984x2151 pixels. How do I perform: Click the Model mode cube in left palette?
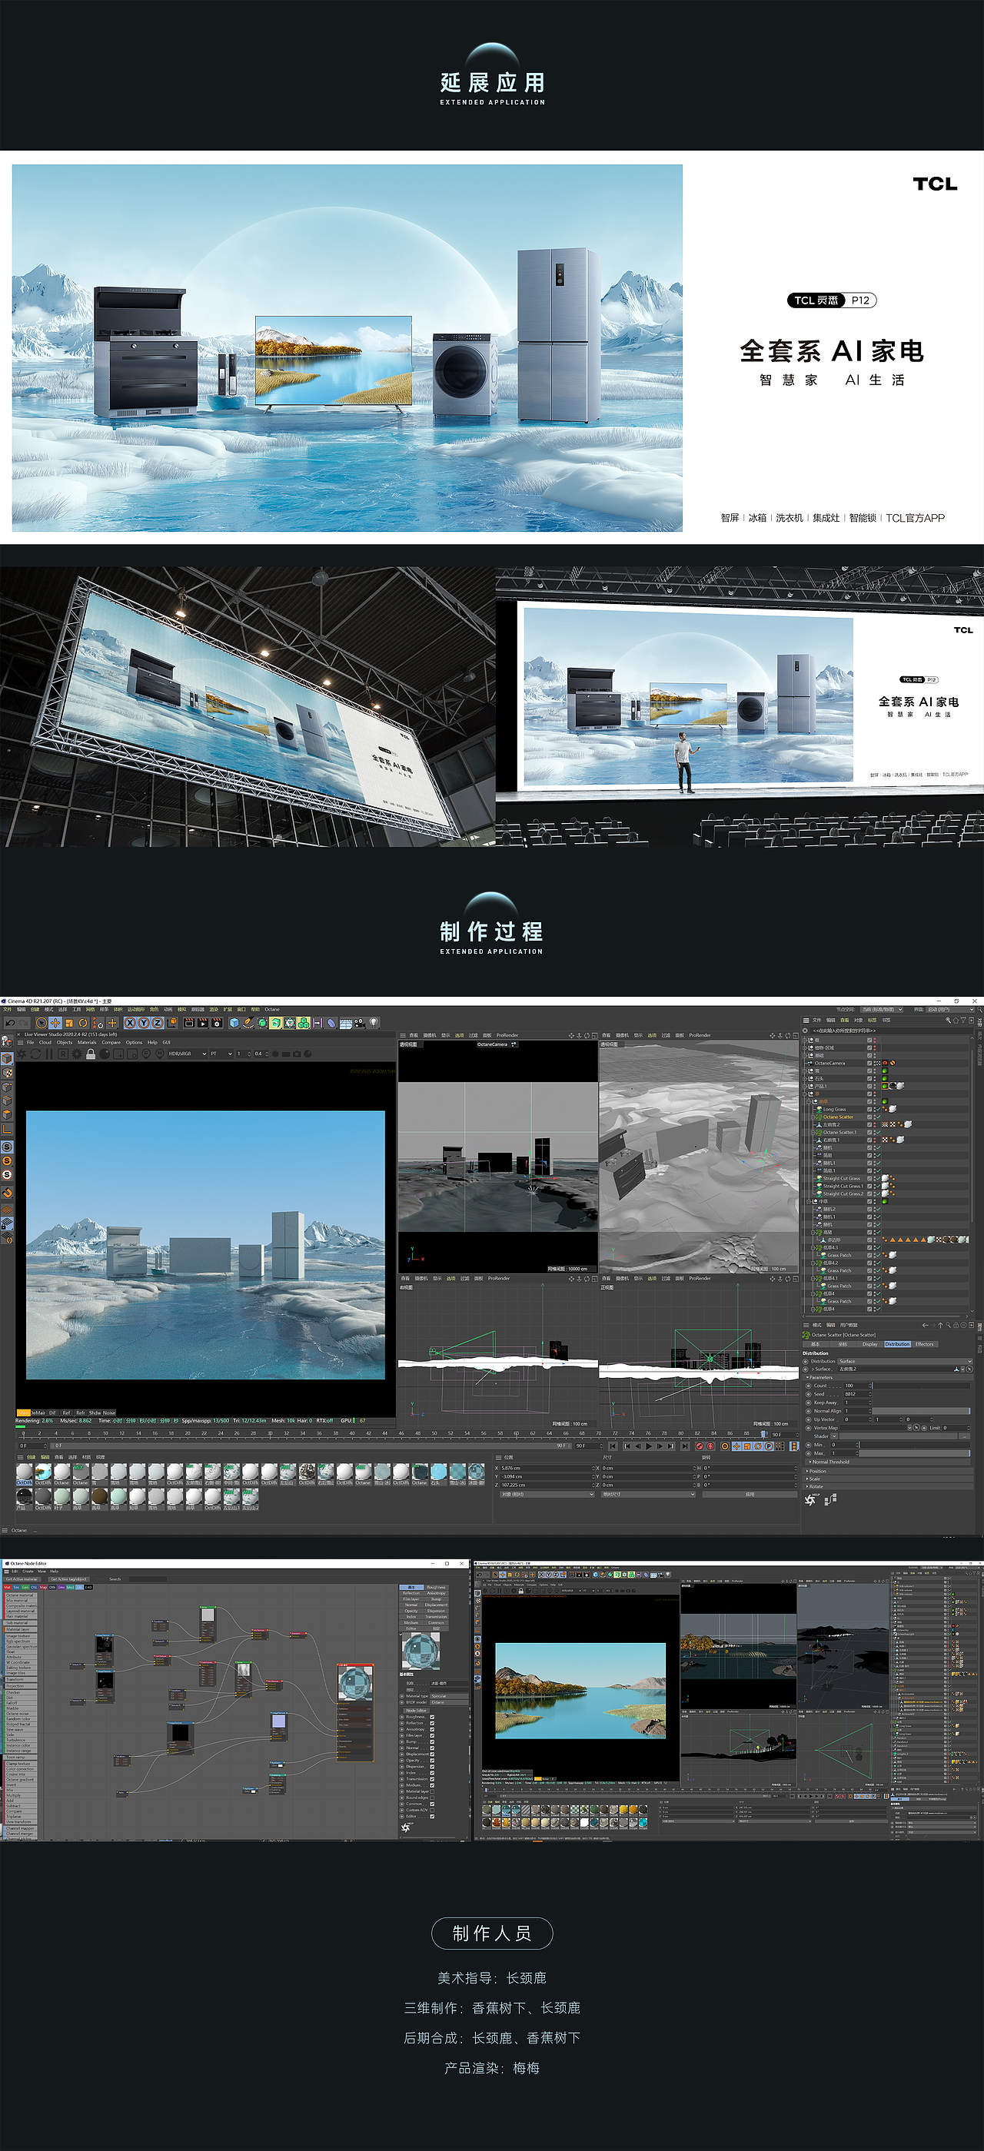tap(7, 1059)
